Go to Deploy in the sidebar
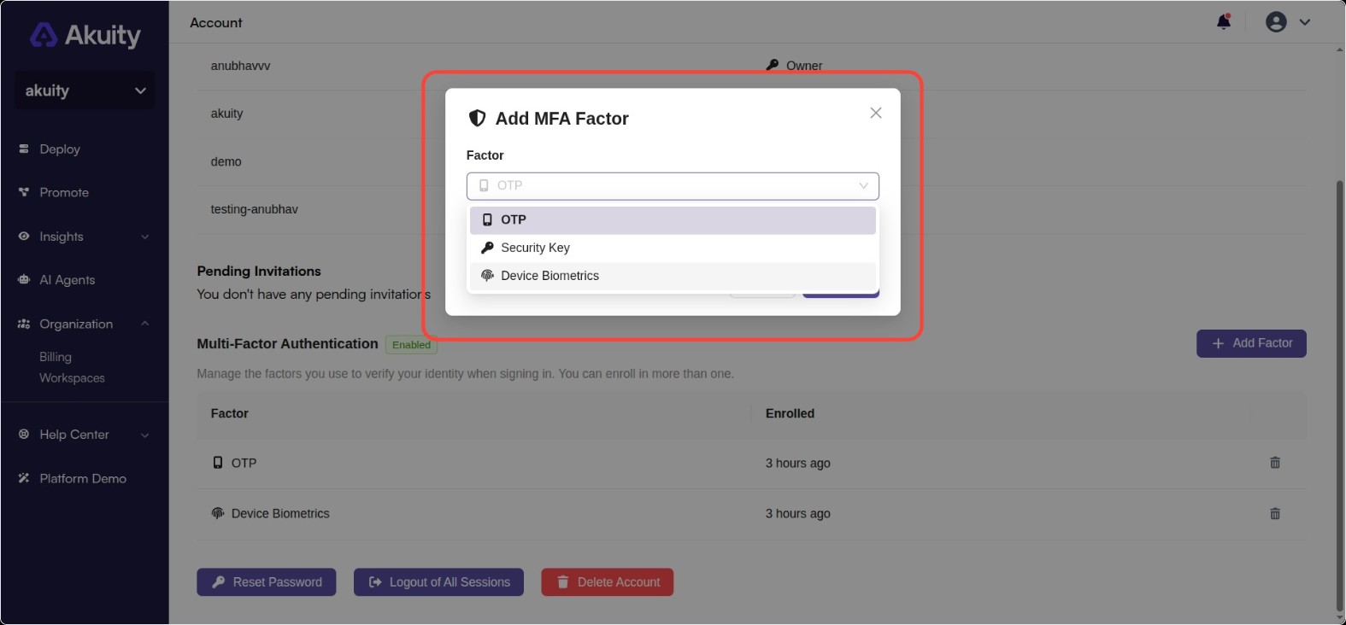 coord(59,149)
